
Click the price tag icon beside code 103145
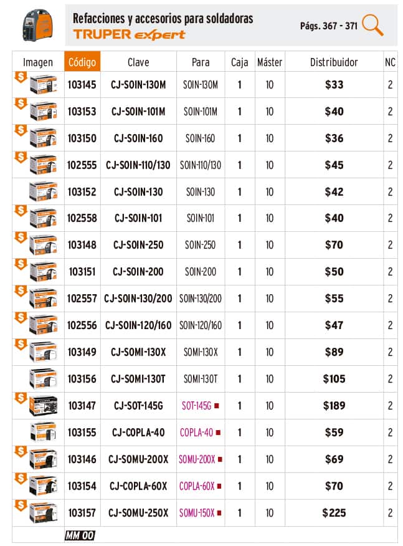point(21,77)
